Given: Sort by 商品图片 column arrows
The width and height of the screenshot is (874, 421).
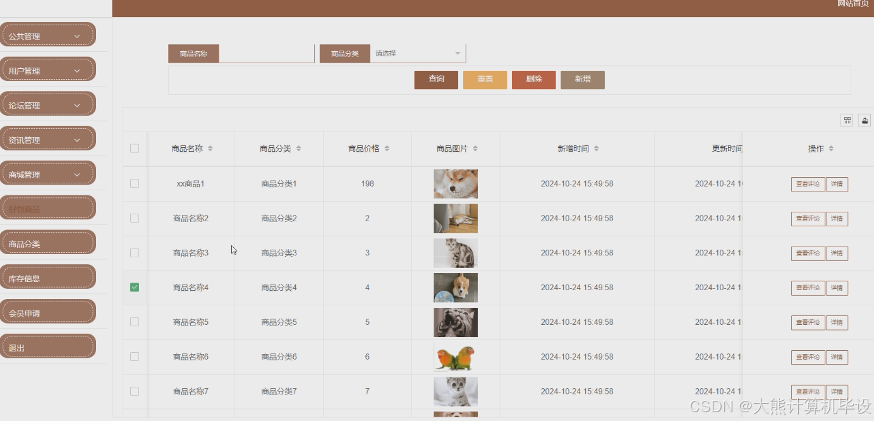Looking at the screenshot, I should pos(475,149).
